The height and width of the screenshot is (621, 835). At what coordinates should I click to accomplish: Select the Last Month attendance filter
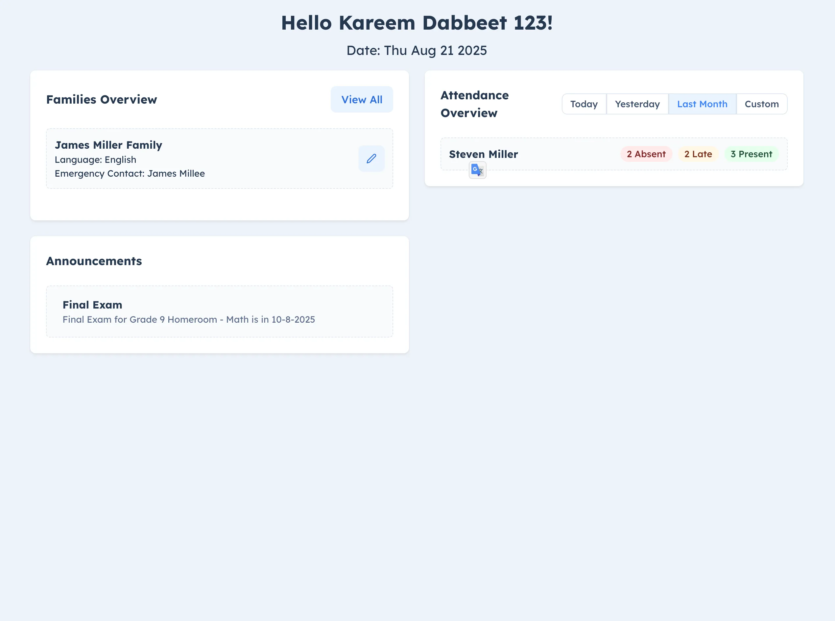pos(702,104)
